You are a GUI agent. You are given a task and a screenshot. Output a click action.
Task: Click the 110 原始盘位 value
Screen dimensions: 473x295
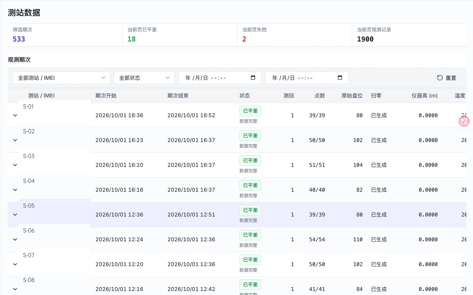pyautogui.click(x=358, y=239)
